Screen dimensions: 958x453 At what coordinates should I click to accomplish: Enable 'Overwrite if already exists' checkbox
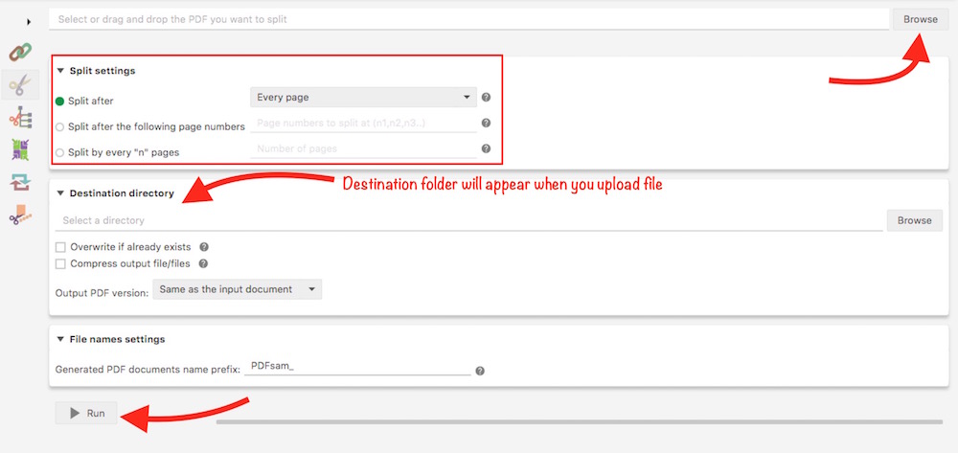click(61, 247)
